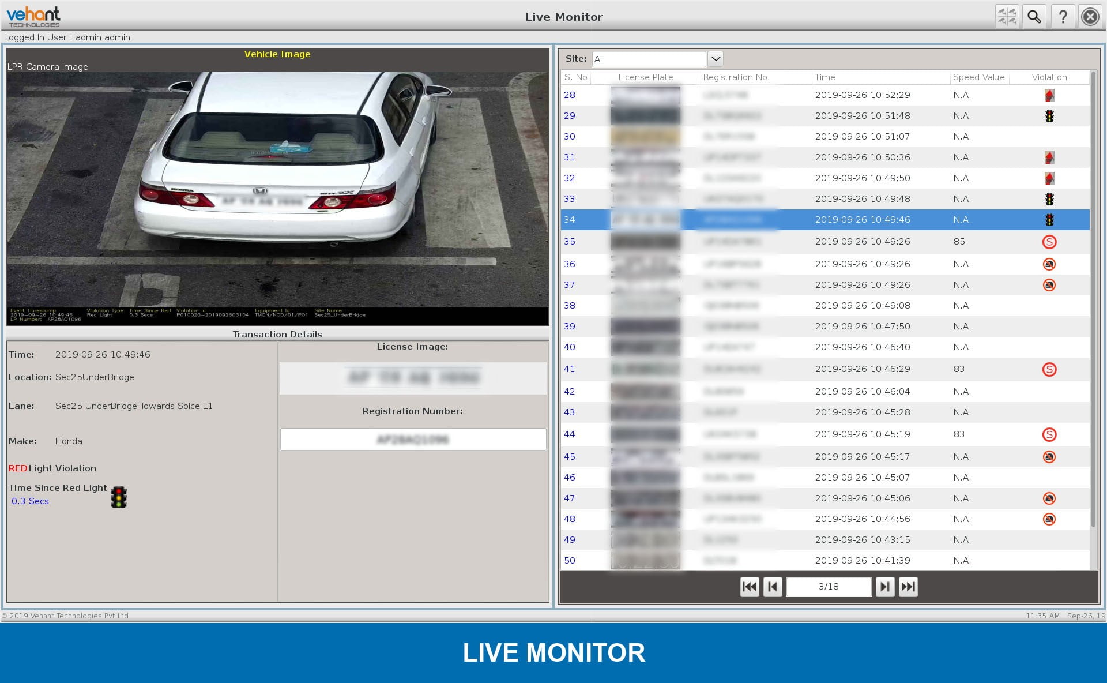This screenshot has width=1107, height=683.
Task: Click the red light violation icon in row 29
Action: click(x=1049, y=116)
